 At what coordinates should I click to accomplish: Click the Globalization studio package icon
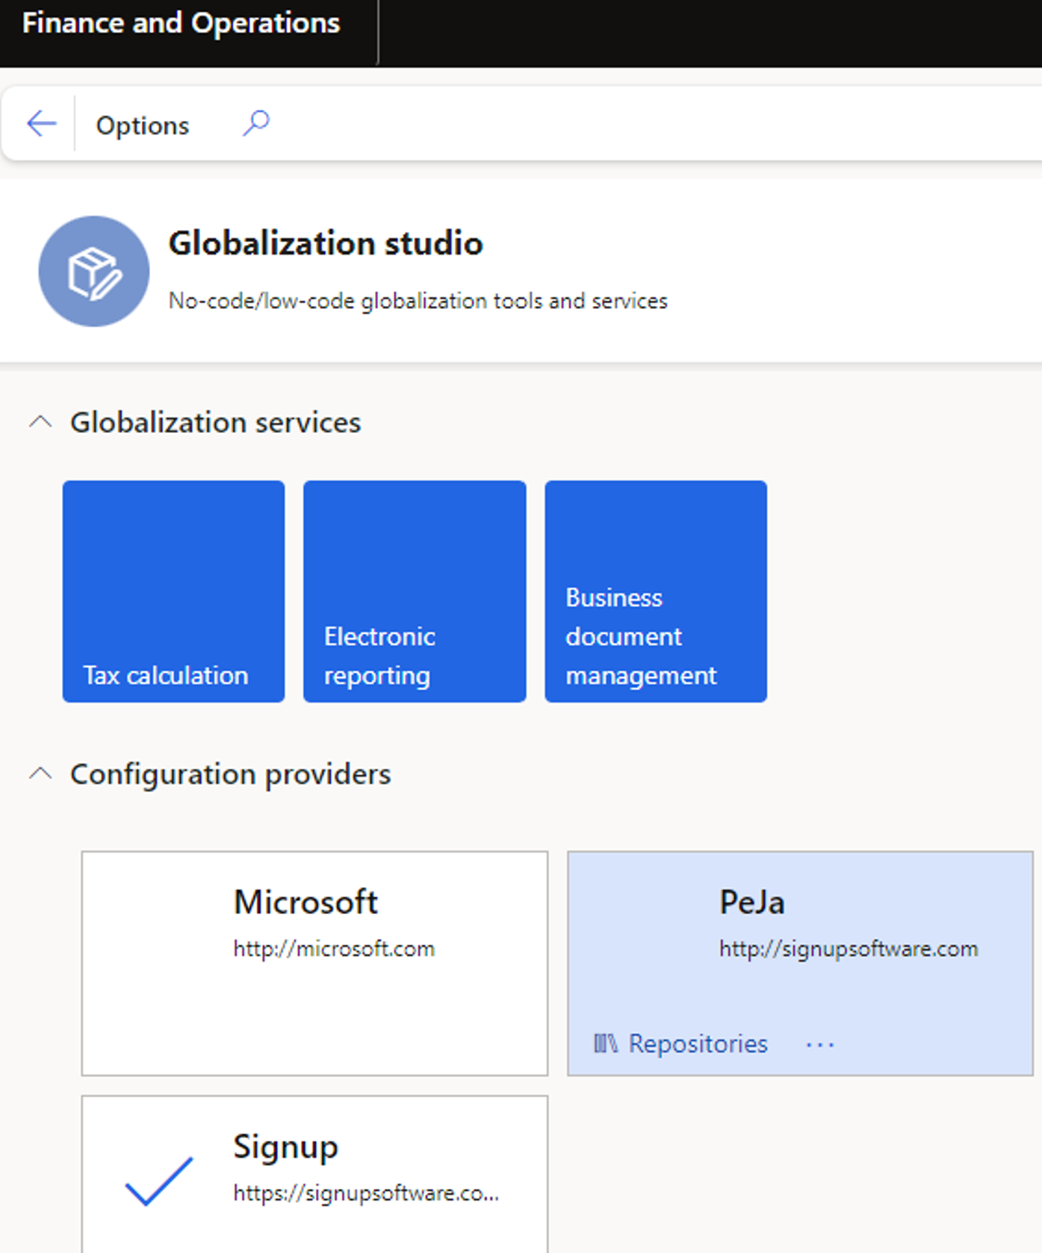93,272
